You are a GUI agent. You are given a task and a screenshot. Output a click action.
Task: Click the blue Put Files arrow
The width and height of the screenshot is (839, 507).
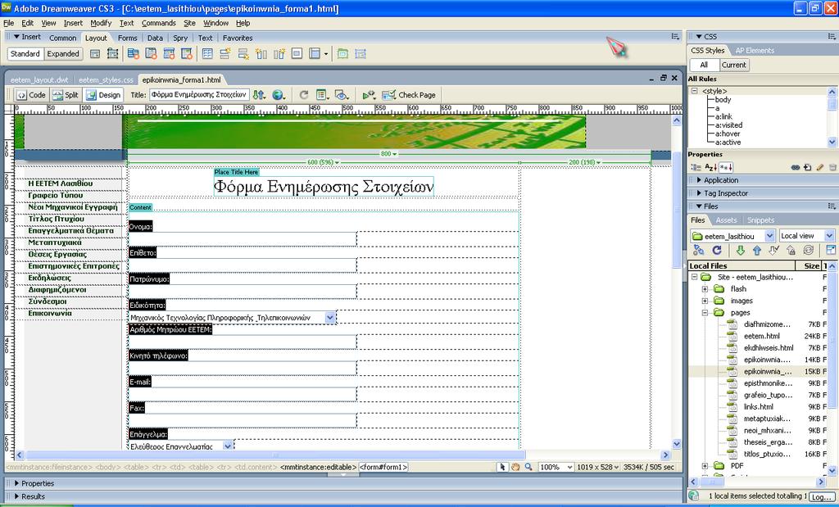757,250
